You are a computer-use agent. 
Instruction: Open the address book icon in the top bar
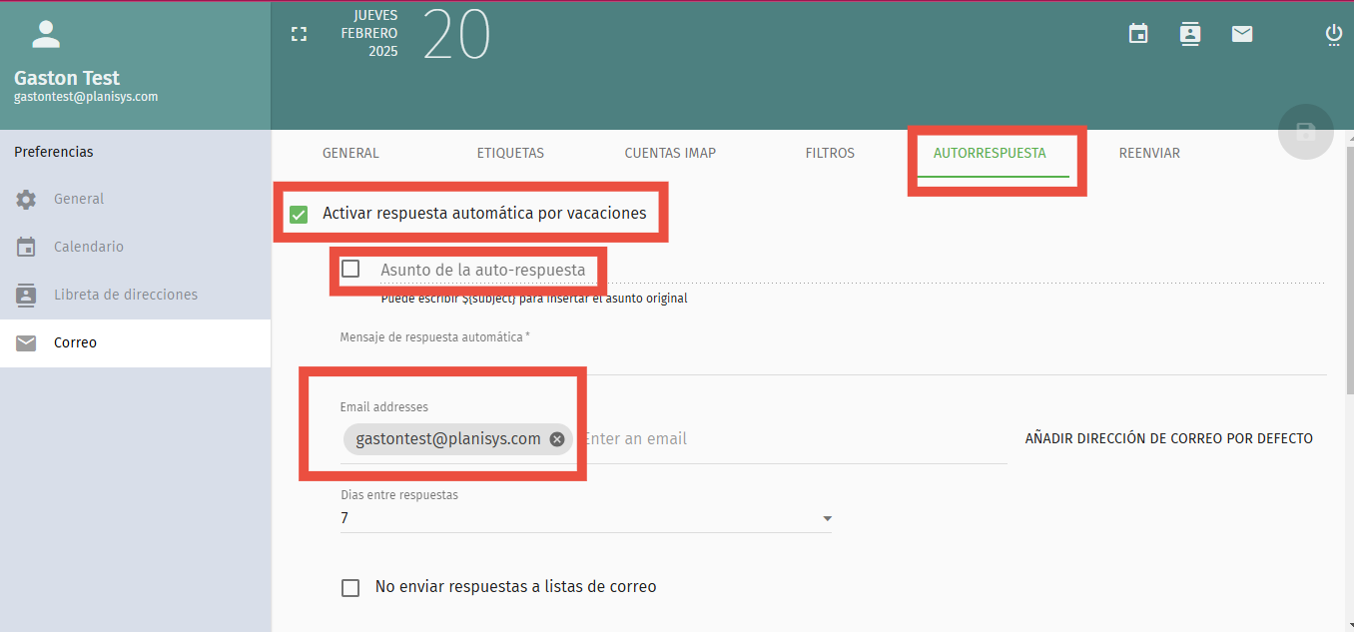click(x=1189, y=33)
